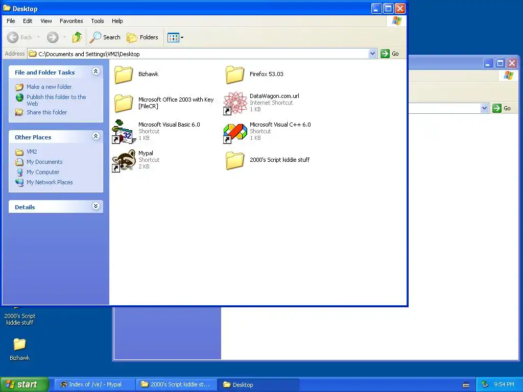The image size is (523, 392).
Task: Open My Network Places link
Action: click(50, 182)
